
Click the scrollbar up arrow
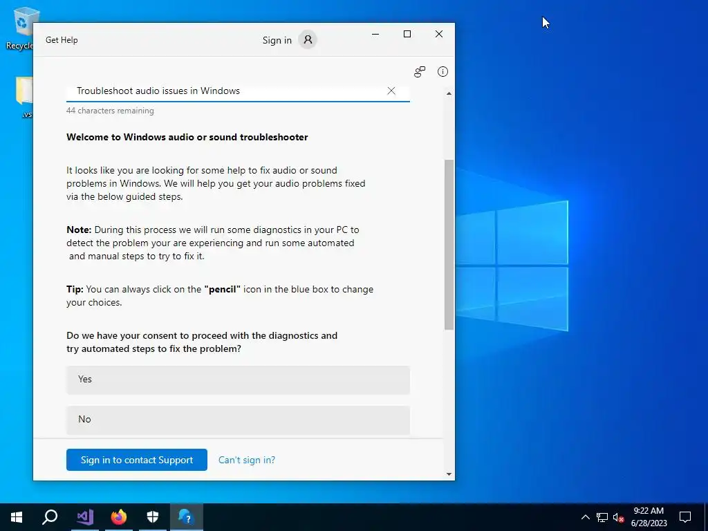pos(449,93)
